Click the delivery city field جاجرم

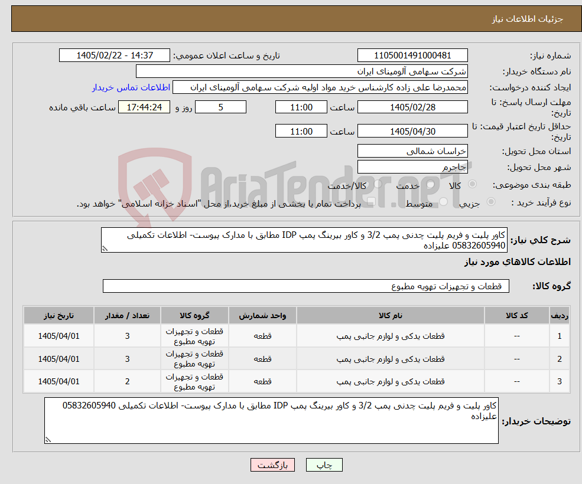(x=412, y=167)
